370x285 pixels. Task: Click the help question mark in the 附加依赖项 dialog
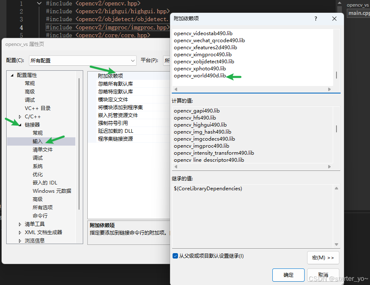click(x=316, y=19)
